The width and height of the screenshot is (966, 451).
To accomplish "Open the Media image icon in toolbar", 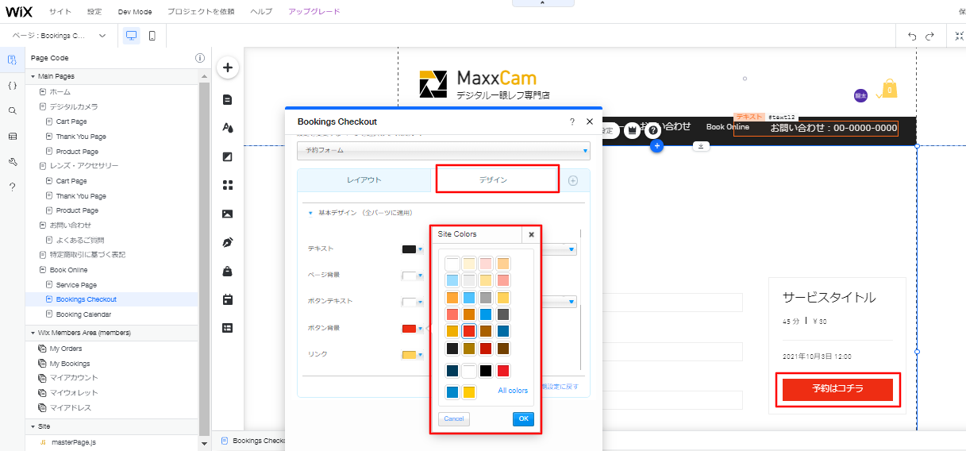I will (228, 214).
